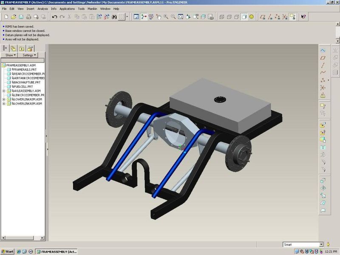Select the Datum Plane tool in right toolbar

click(x=323, y=58)
